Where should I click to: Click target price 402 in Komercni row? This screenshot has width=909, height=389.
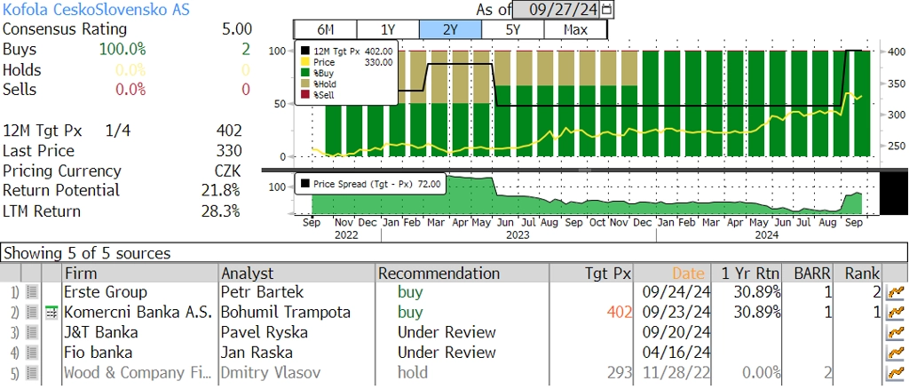619,313
